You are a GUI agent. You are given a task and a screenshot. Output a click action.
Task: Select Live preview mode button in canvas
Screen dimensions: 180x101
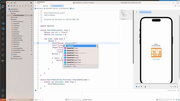click(137, 87)
